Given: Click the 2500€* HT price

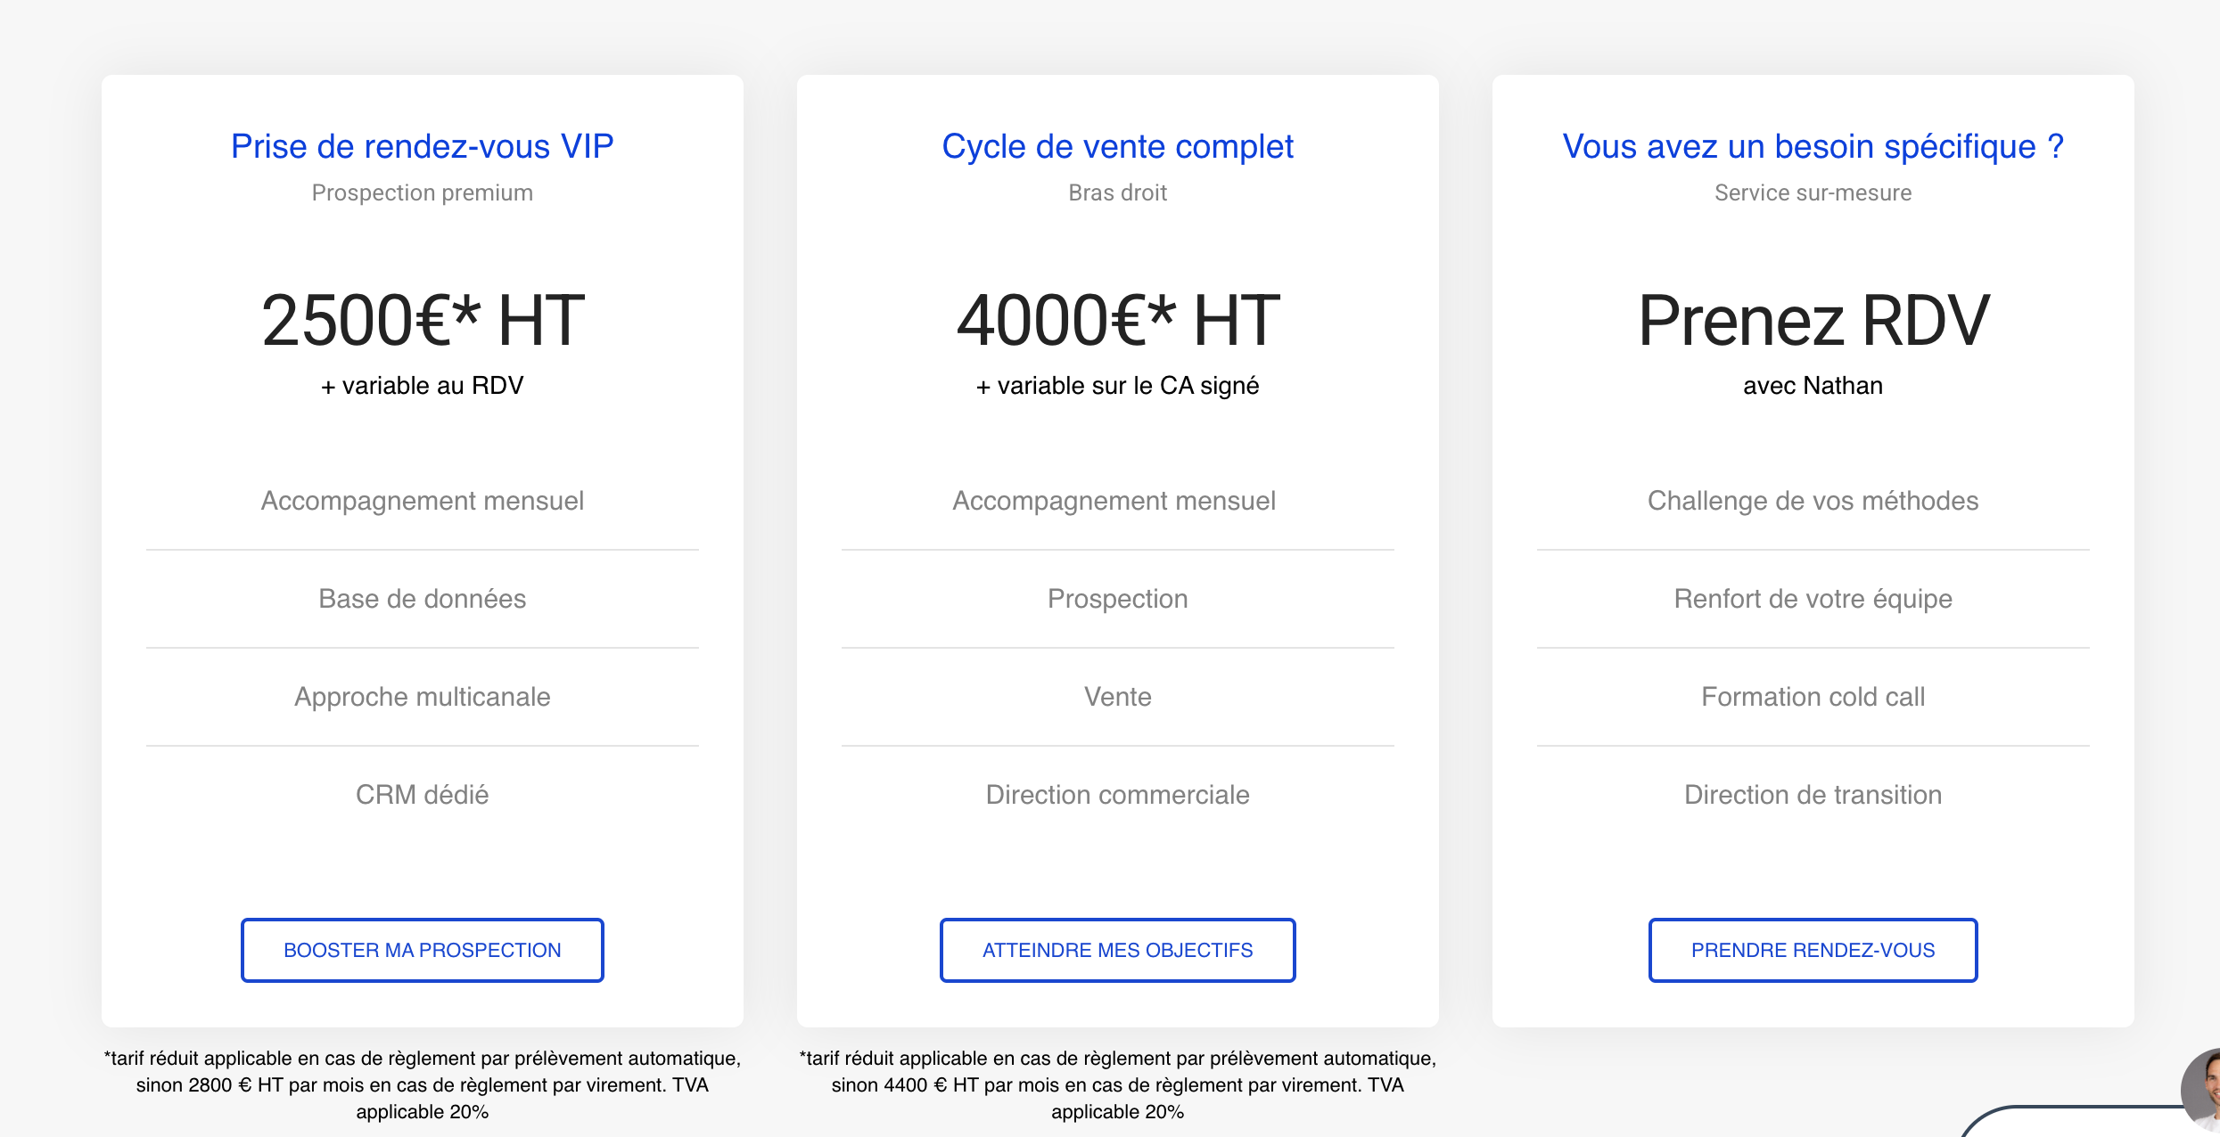Looking at the screenshot, I should click(423, 320).
